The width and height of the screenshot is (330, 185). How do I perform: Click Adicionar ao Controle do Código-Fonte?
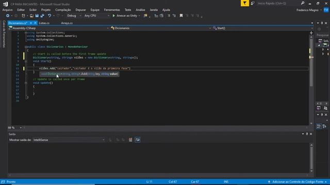[298, 182]
